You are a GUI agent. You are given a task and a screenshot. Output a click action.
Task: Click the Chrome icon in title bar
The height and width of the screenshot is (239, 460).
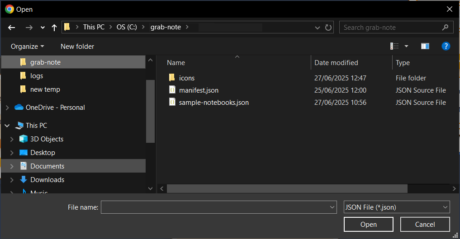[9, 9]
